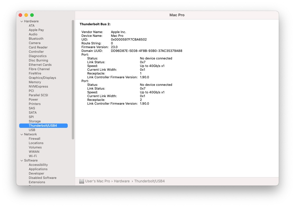View the Ethernet Cards information
Screen dimensions: 295x207
pos(40,65)
